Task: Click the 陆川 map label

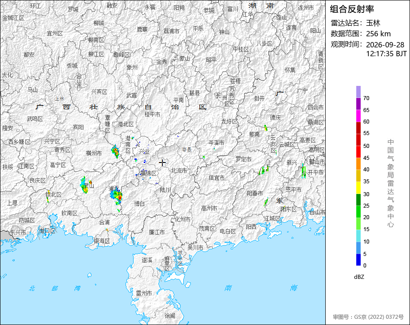Action: pos(165,190)
